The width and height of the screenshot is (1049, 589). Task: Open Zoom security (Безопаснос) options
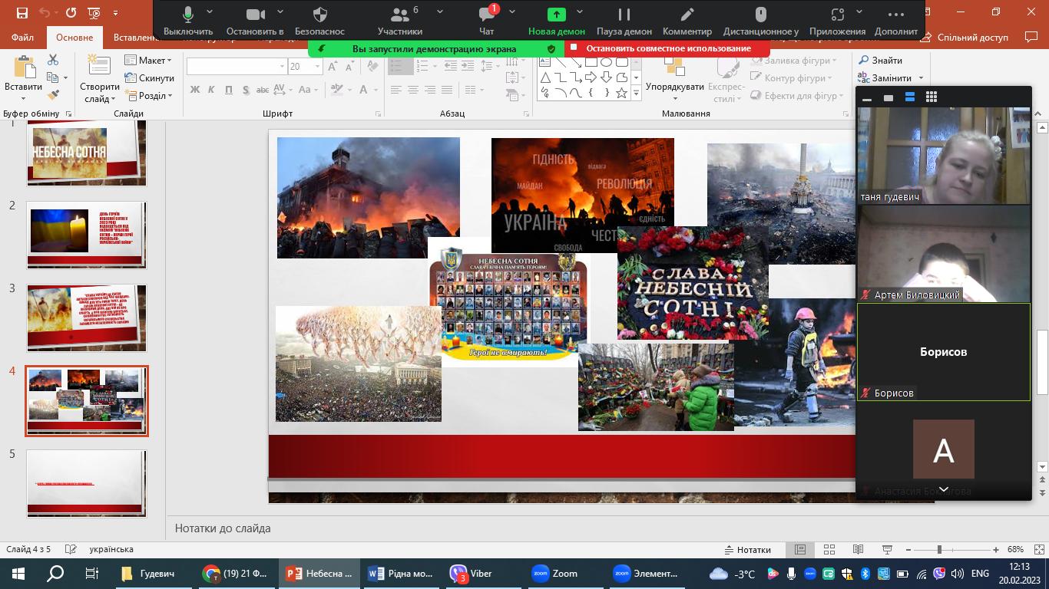[x=320, y=21]
